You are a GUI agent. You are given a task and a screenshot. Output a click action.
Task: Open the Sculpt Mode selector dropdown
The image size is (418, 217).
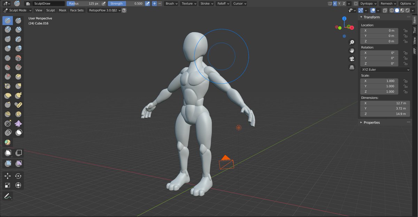[17, 10]
